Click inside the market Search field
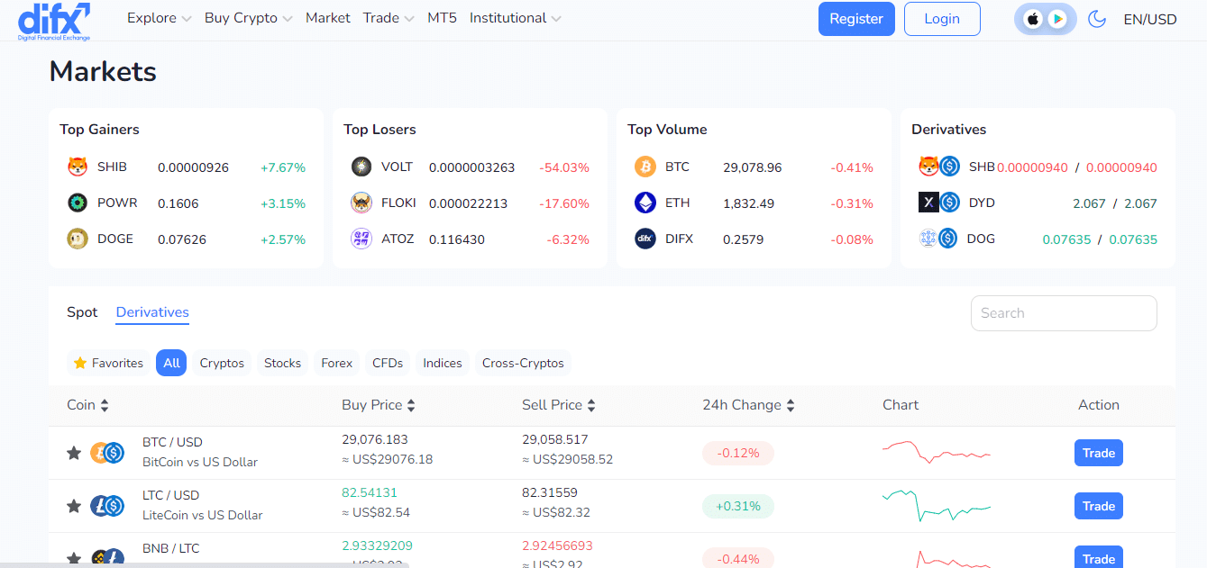The width and height of the screenshot is (1207, 568). point(1063,312)
